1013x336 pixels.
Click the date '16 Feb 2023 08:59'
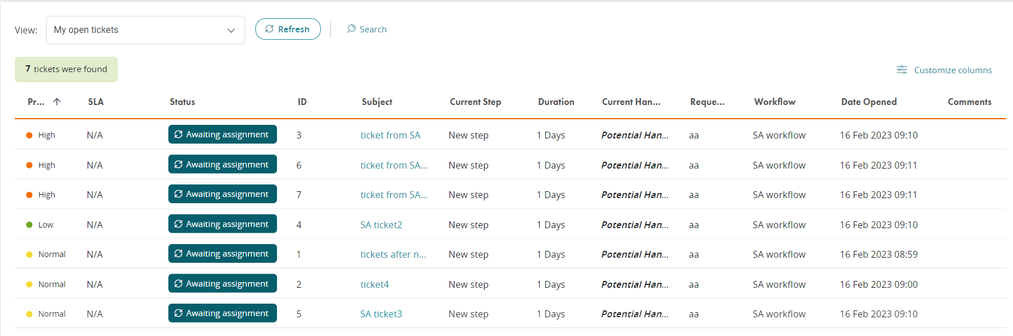(x=879, y=254)
